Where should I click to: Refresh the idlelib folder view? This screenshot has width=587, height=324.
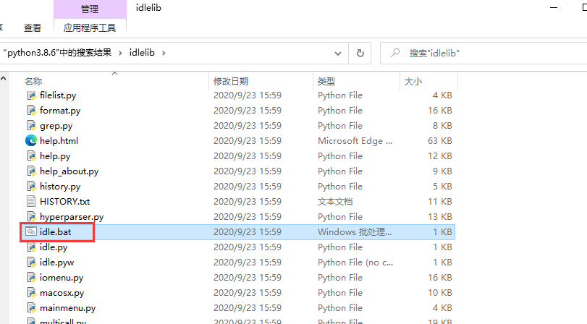[x=360, y=53]
